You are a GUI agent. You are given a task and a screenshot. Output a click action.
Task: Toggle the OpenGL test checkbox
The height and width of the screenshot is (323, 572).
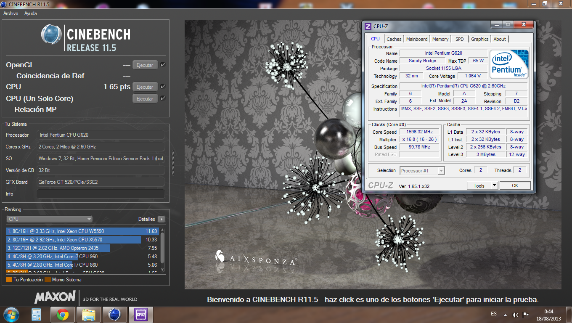point(163,65)
